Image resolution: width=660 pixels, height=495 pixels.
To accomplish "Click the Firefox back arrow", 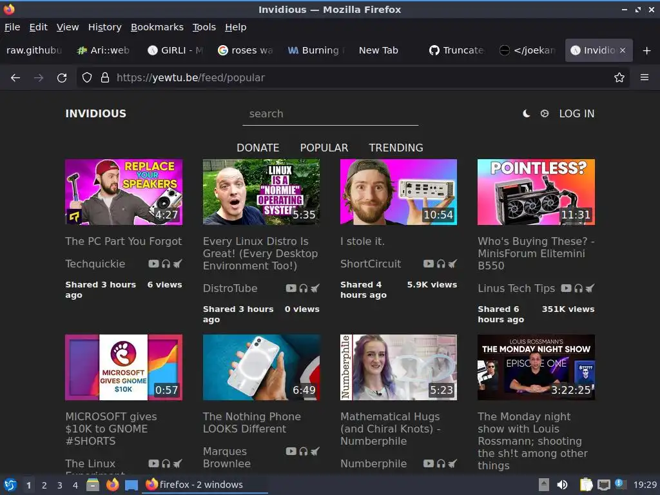I will pyautogui.click(x=15, y=78).
